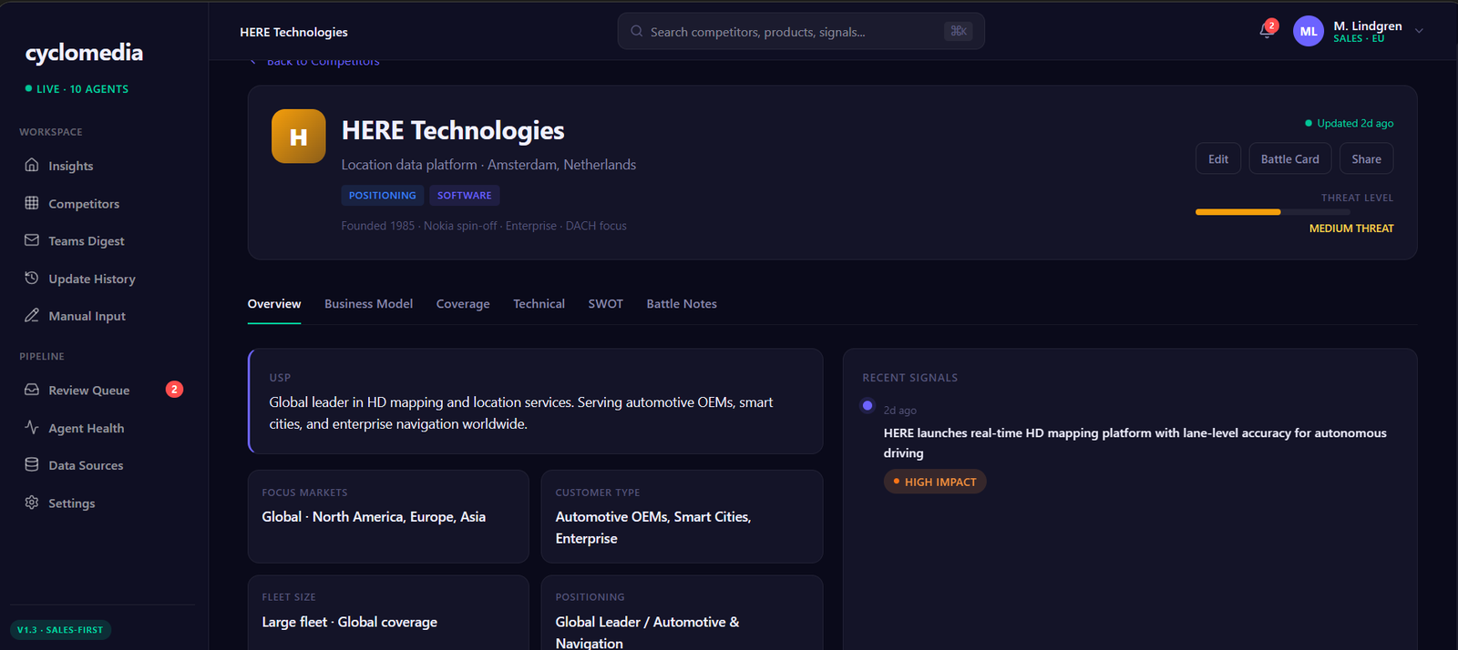Click the SOFTWARE tag
Image resolution: width=1458 pixels, height=650 pixels.
point(464,195)
